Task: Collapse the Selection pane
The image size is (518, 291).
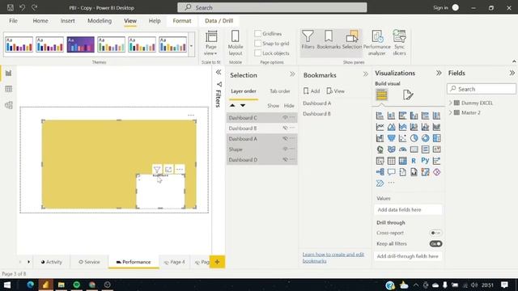Action: click(292, 74)
